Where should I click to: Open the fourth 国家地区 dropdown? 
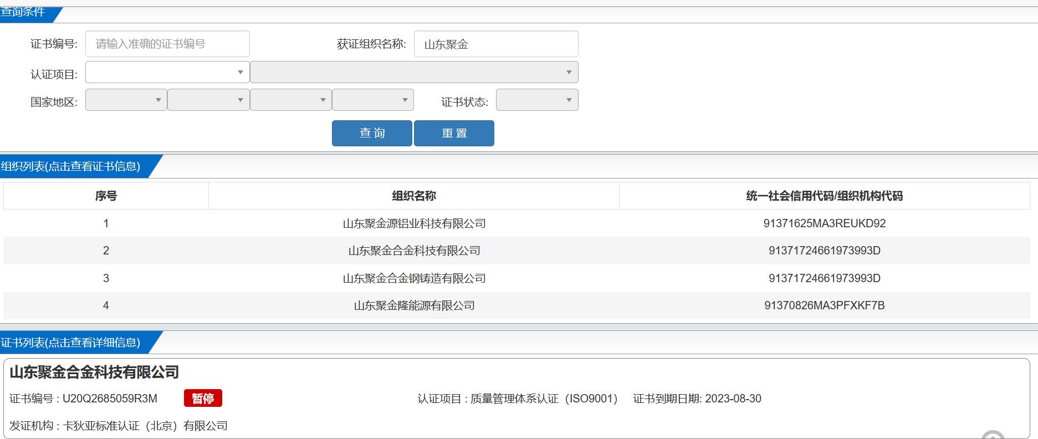[373, 100]
